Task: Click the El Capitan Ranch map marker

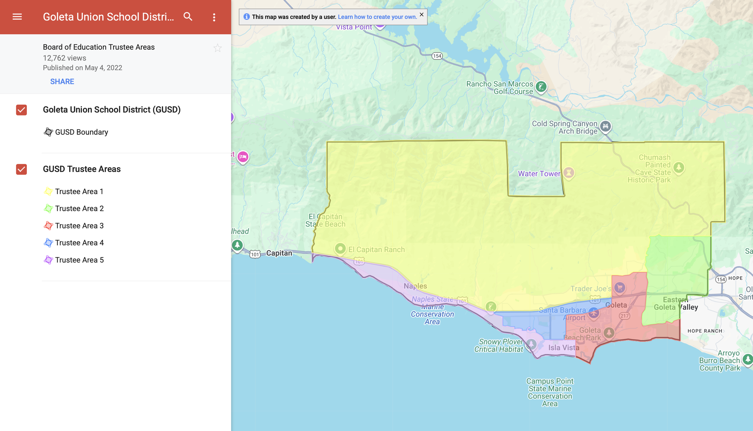Action: 340,249
